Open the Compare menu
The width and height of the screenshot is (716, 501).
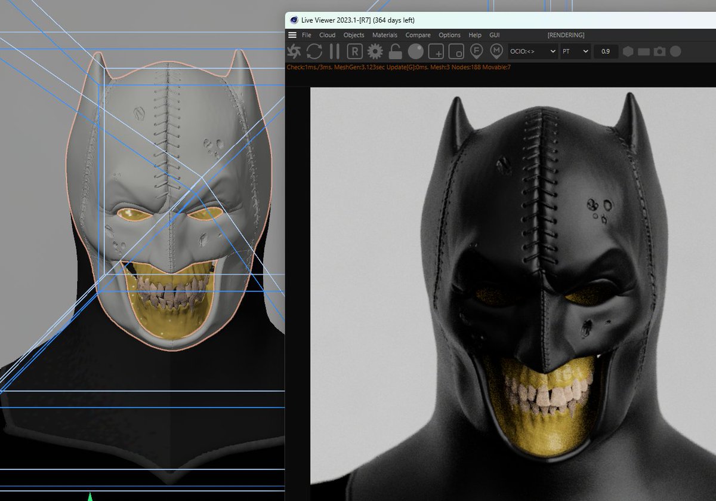pyautogui.click(x=418, y=35)
